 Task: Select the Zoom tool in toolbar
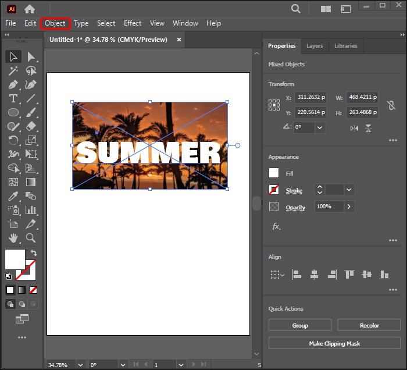coord(31,238)
